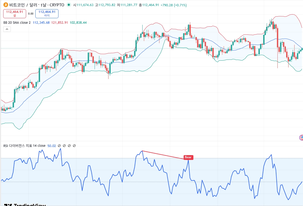Click the RSI value 50.02 in legend
Screen dimensions: 303x206
coord(52,146)
